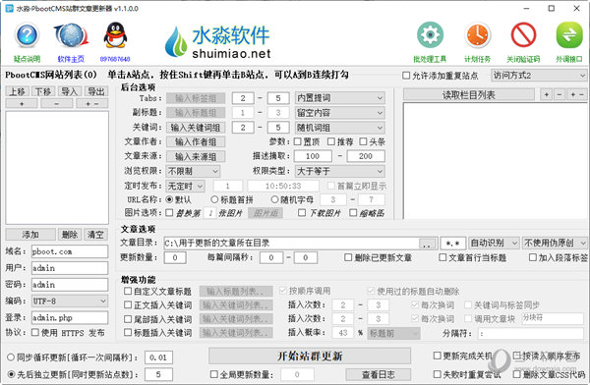Check the 头条 parameter checkbox

click(x=363, y=141)
